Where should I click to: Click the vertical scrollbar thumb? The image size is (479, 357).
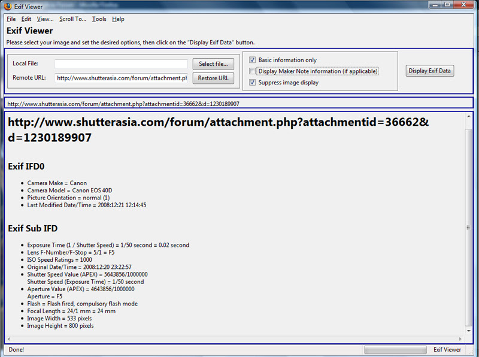(469, 228)
